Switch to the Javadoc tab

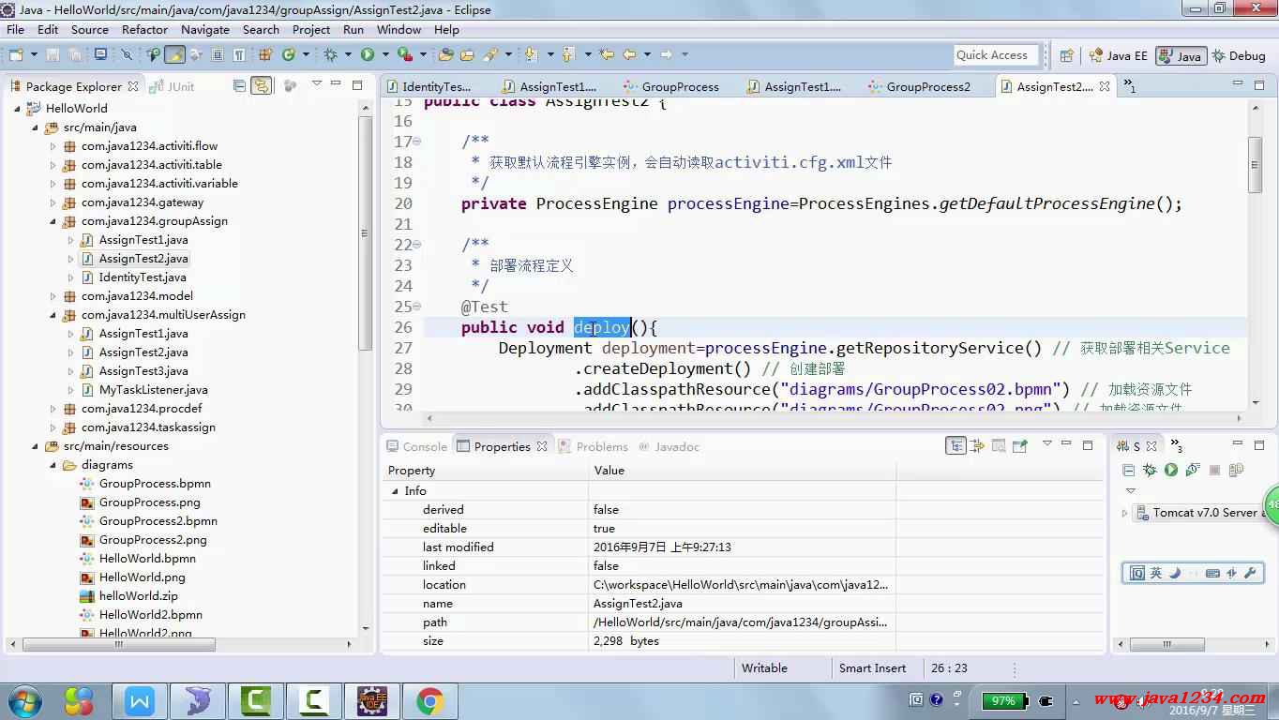click(669, 446)
